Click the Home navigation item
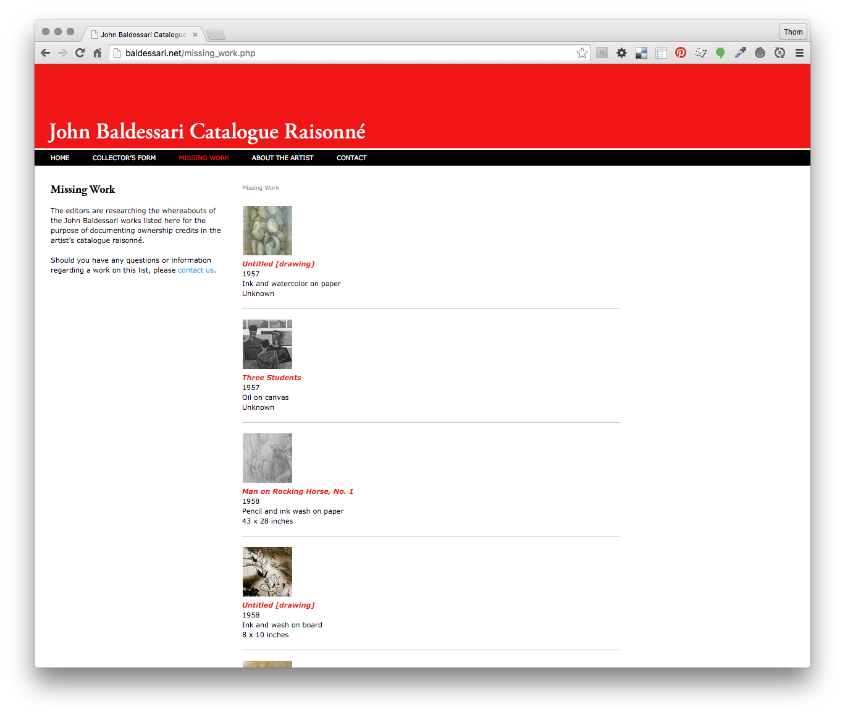This screenshot has width=845, height=717. 60,158
